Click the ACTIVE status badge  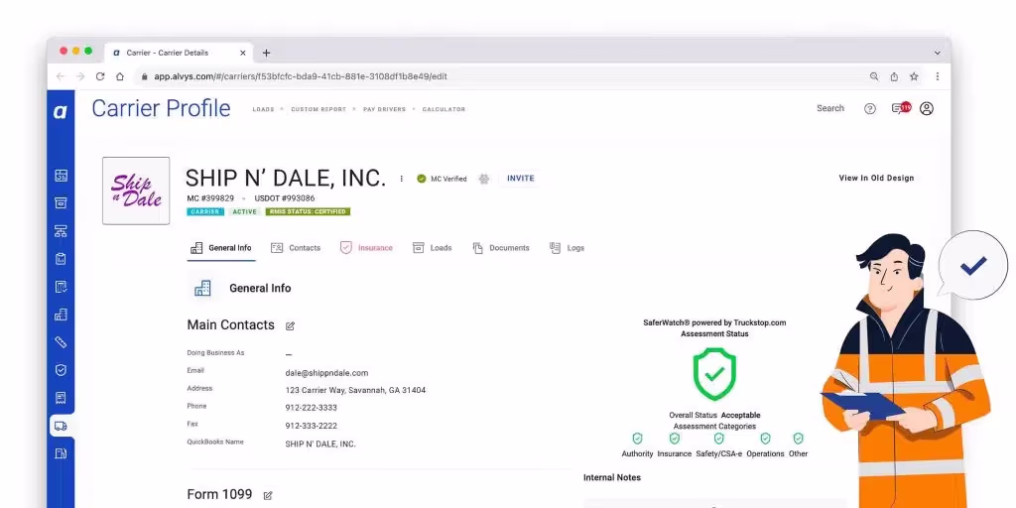coord(245,212)
